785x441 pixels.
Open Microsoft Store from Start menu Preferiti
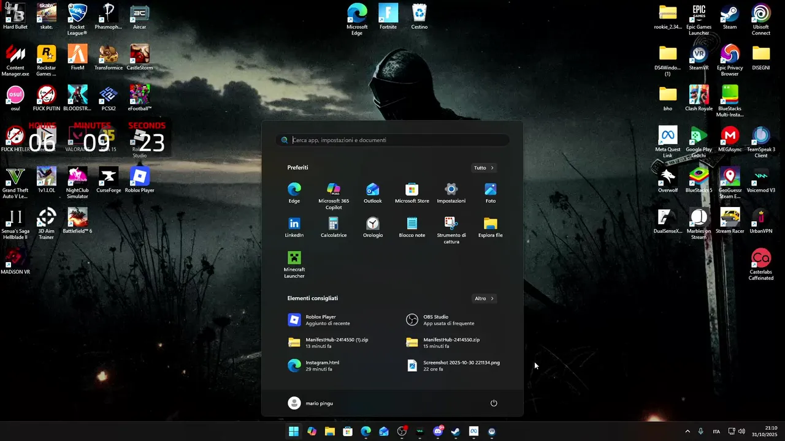click(412, 193)
